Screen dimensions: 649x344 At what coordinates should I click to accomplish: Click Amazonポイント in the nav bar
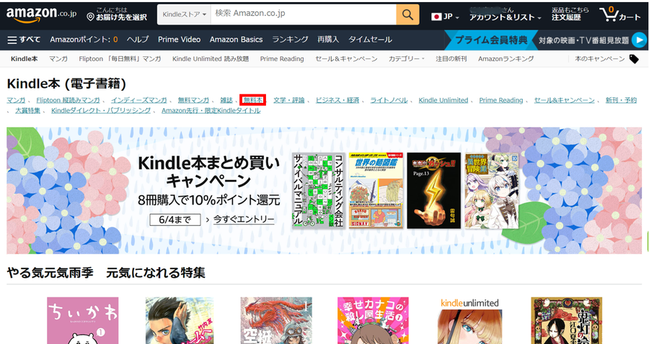click(x=84, y=40)
